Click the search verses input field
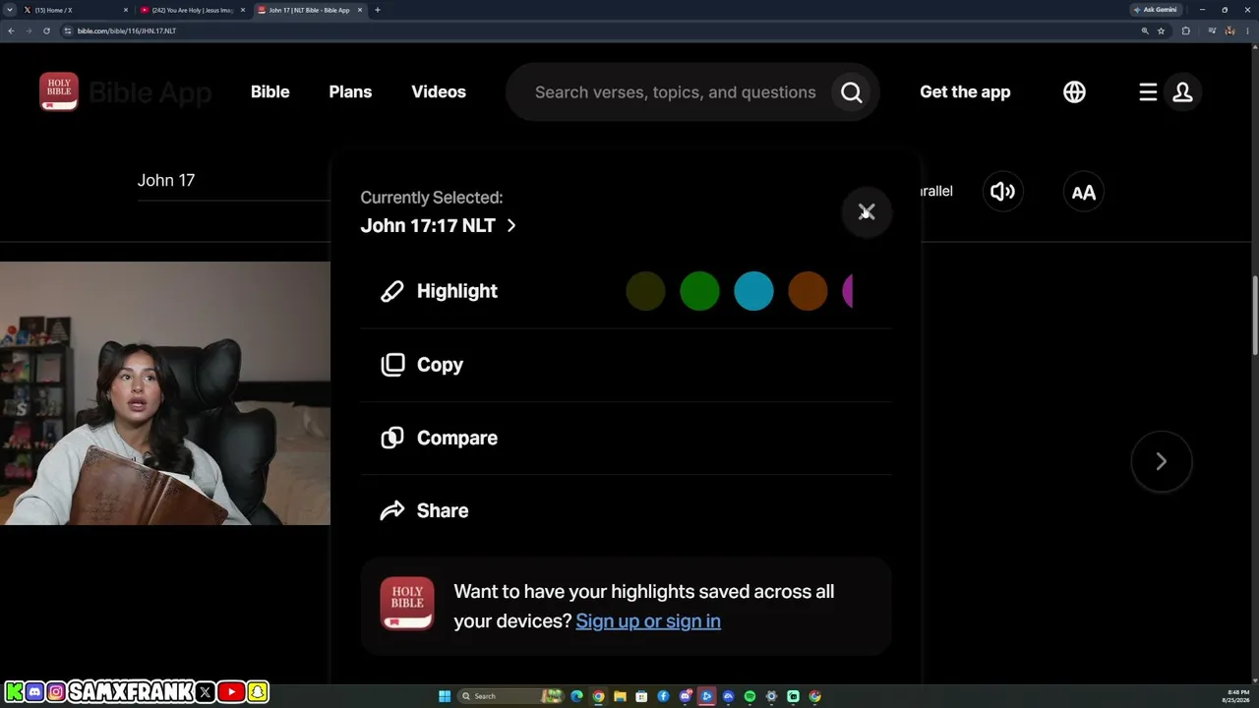Screen dimensions: 1259x708 coord(676,92)
